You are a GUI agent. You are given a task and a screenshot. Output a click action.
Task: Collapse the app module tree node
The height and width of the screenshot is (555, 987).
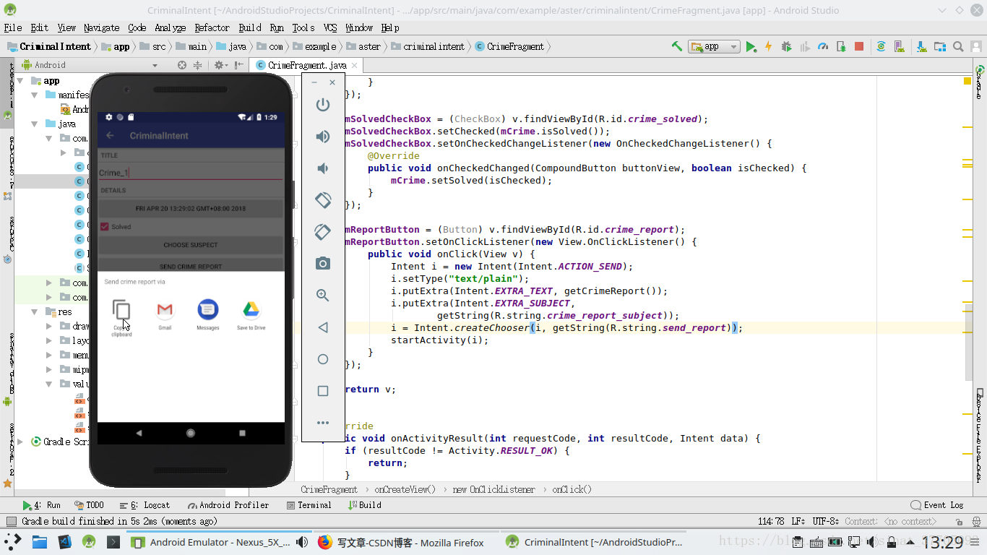tap(20, 81)
